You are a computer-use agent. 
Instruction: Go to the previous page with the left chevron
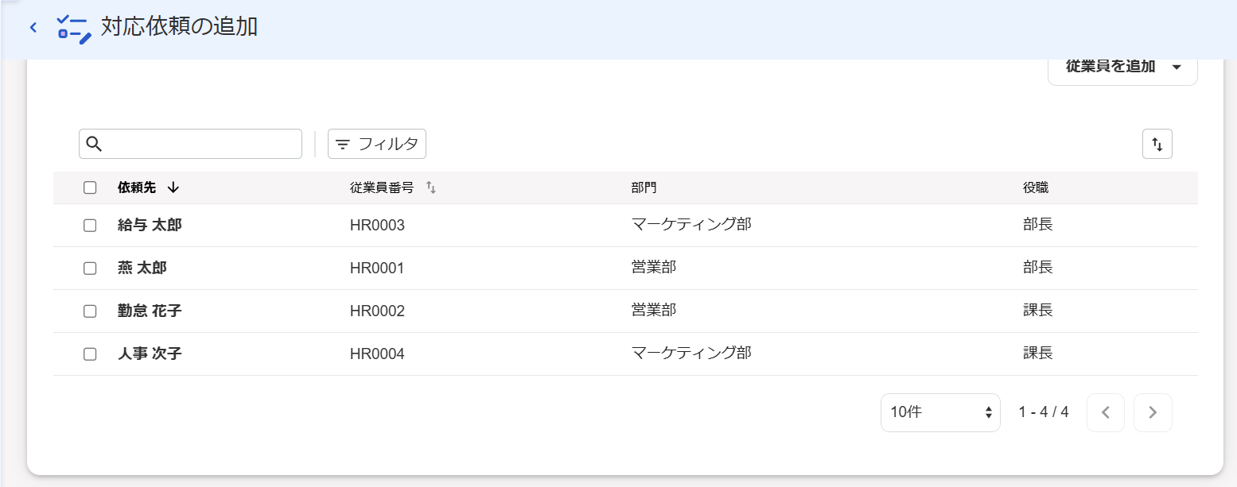pyautogui.click(x=1105, y=412)
